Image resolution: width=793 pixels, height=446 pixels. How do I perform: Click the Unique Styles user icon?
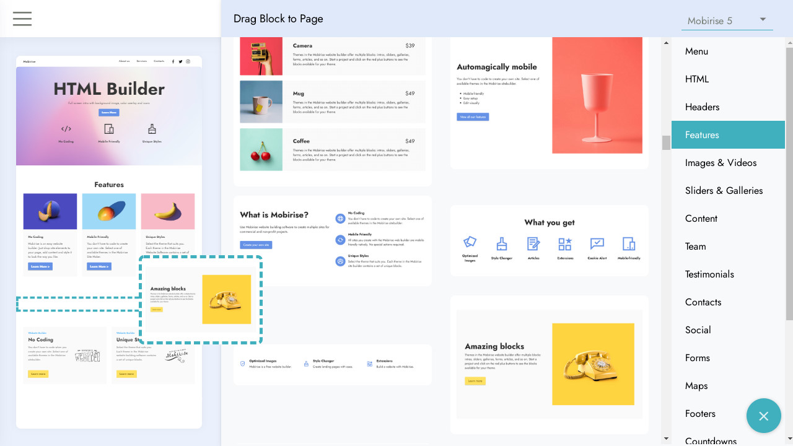[x=340, y=261]
